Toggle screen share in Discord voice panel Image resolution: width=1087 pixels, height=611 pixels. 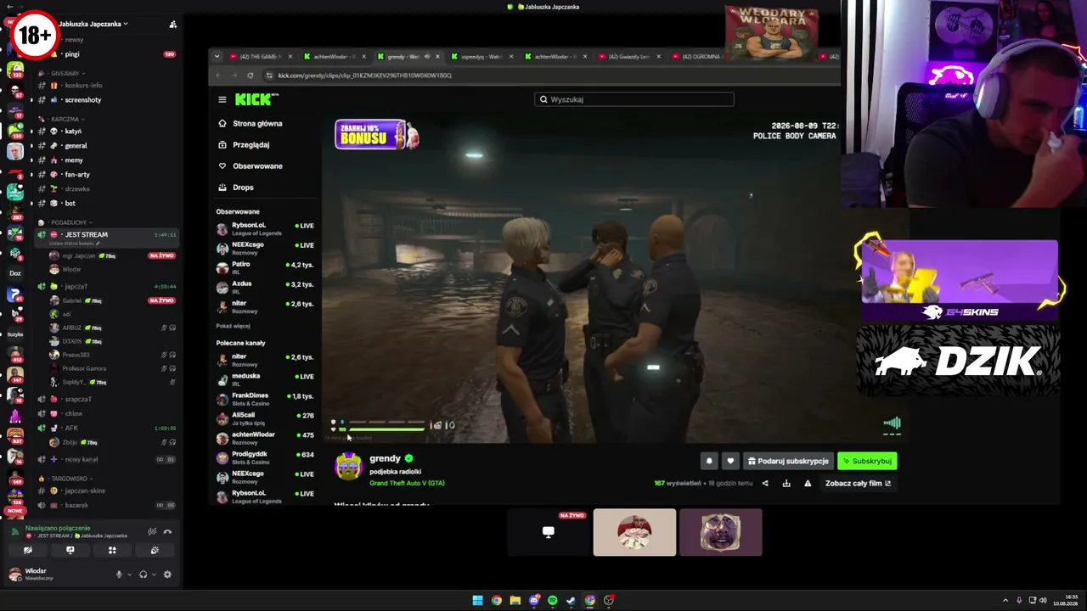click(70, 550)
